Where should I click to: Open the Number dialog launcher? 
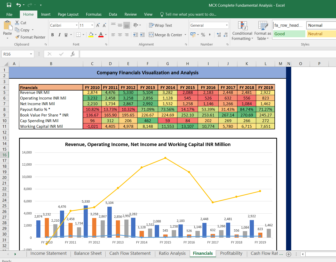pyautogui.click(x=227, y=44)
